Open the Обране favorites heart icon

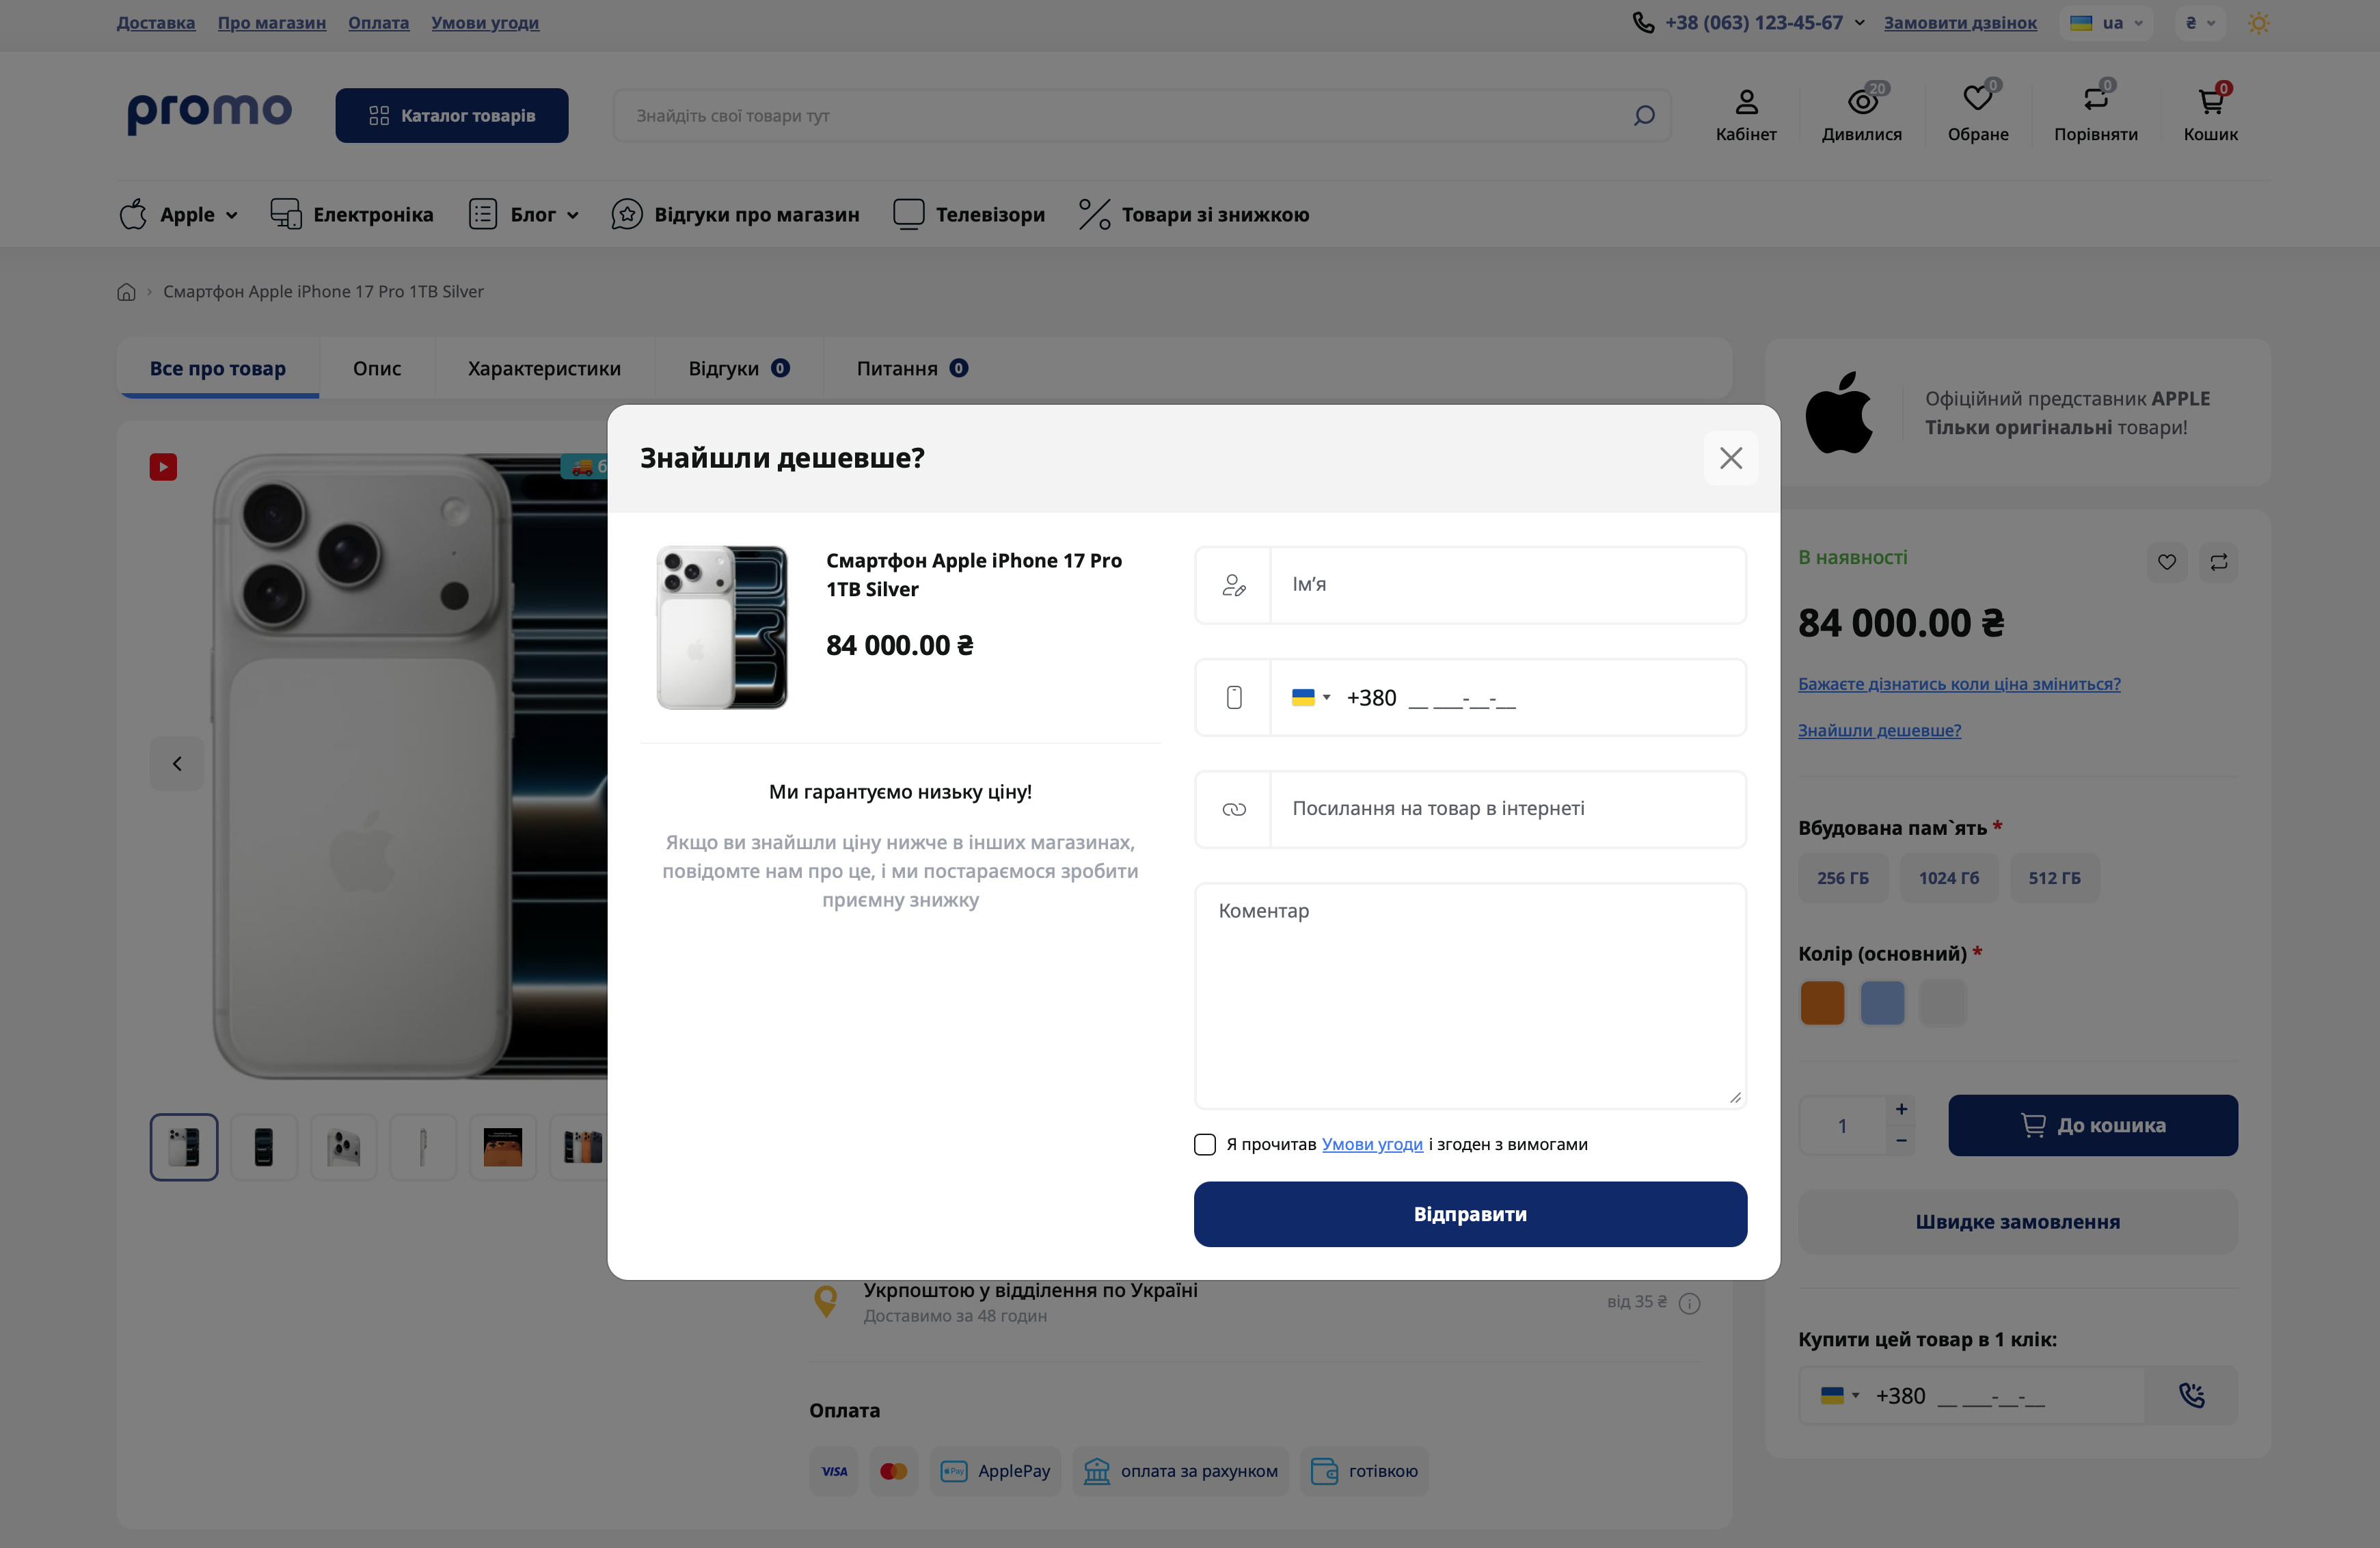click(1977, 99)
